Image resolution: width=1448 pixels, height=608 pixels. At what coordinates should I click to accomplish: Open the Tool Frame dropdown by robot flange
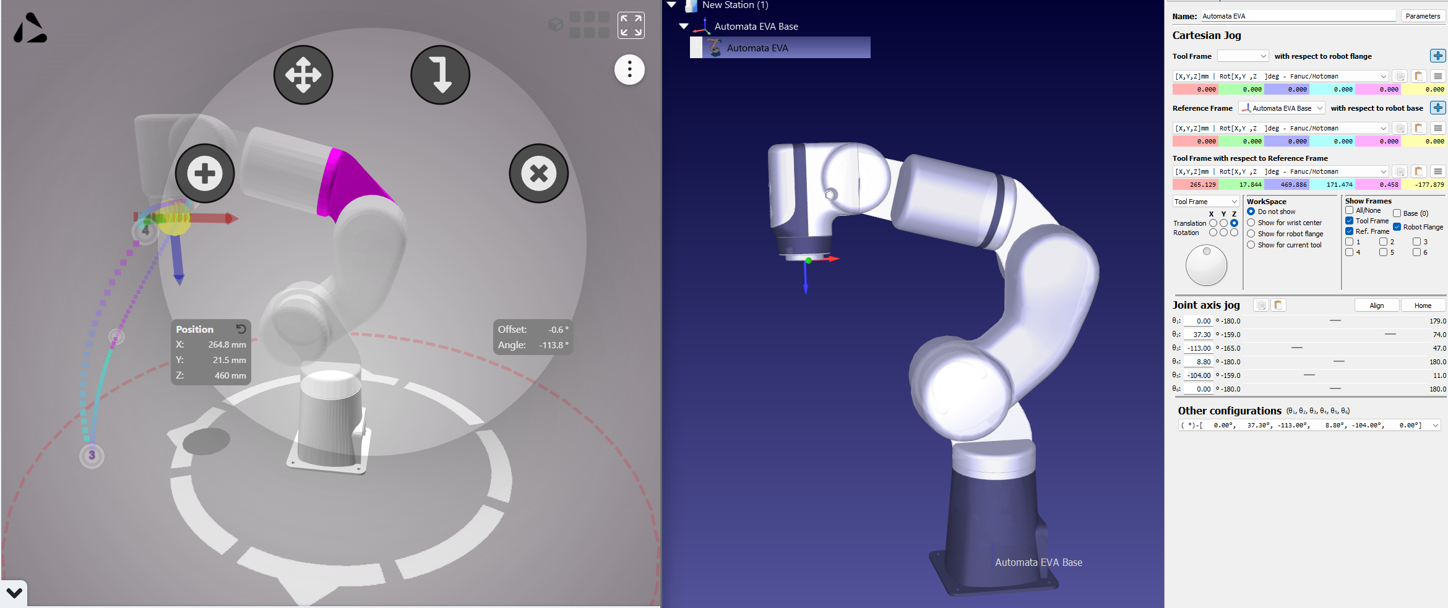pos(1243,56)
